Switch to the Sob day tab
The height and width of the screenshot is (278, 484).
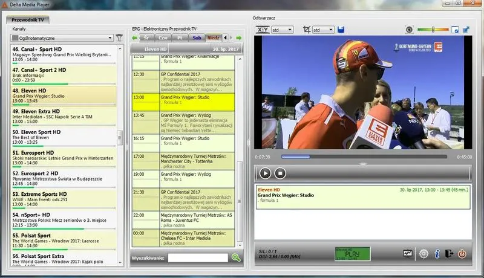click(x=197, y=38)
